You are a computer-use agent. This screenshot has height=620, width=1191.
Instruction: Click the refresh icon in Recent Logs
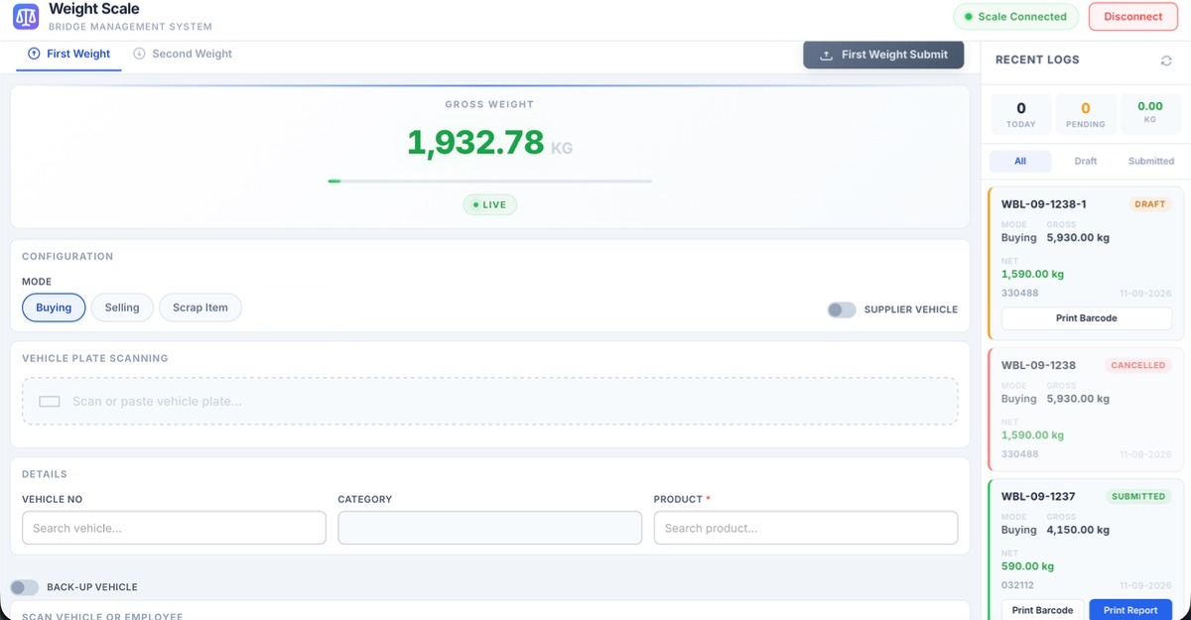tap(1166, 61)
